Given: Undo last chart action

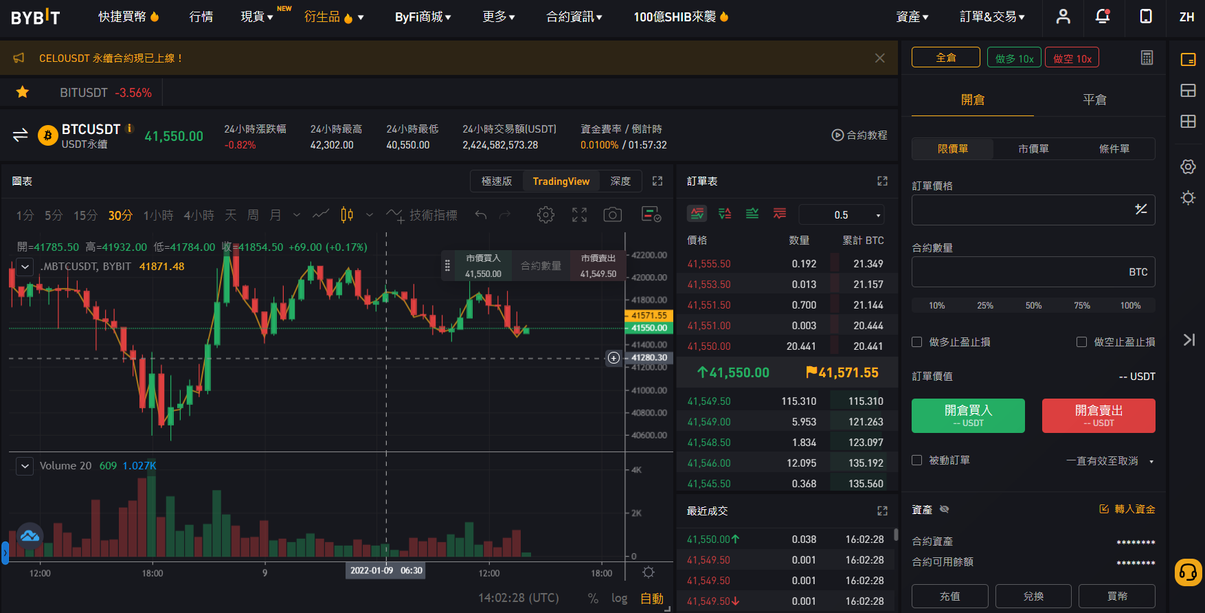Looking at the screenshot, I should [x=481, y=215].
